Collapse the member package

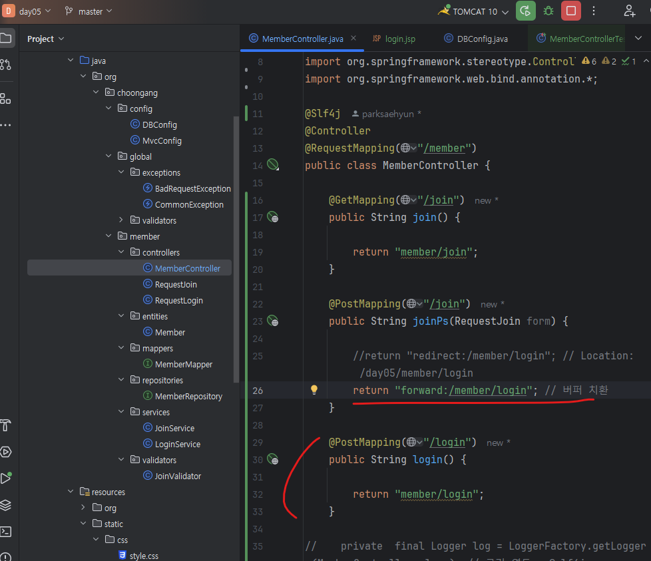[108, 236]
